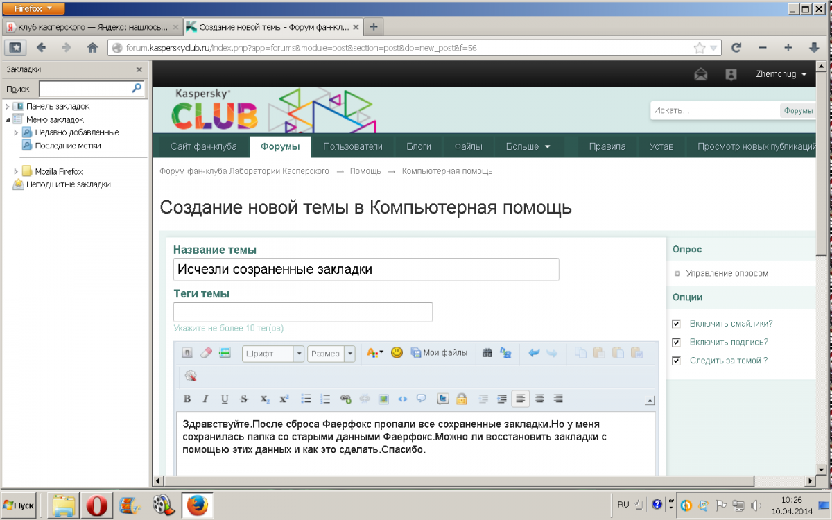The height and width of the screenshot is (520, 832).
Task: Insert a bulleted list
Action: point(306,399)
